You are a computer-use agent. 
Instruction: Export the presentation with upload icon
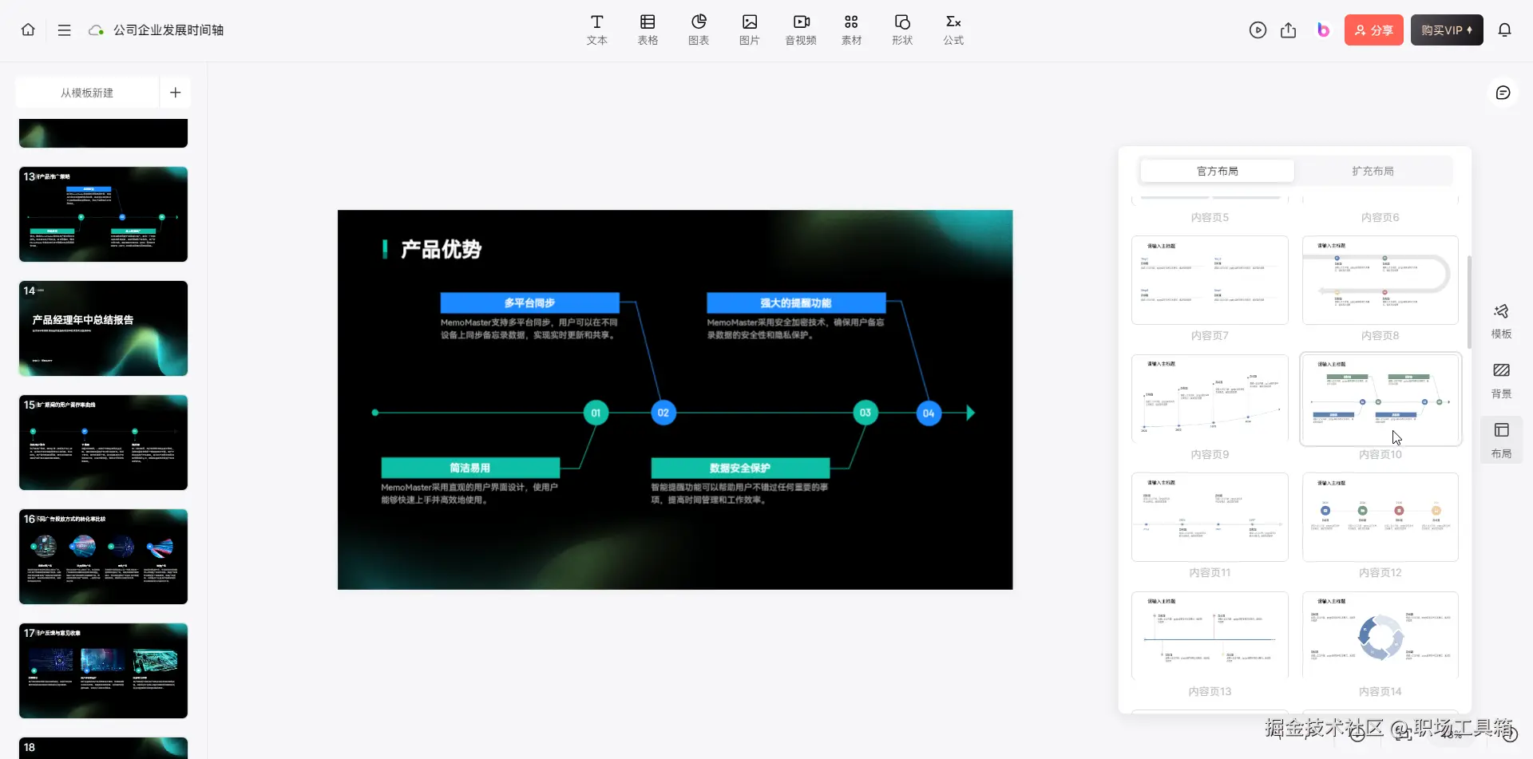(x=1289, y=30)
